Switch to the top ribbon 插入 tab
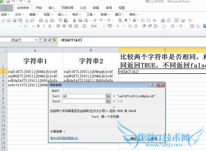Screen dimensions: 206x151 [x=51, y=8]
